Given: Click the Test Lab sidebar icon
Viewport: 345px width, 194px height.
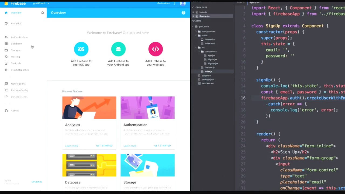Looking at the screenshot, I should tap(6, 63).
